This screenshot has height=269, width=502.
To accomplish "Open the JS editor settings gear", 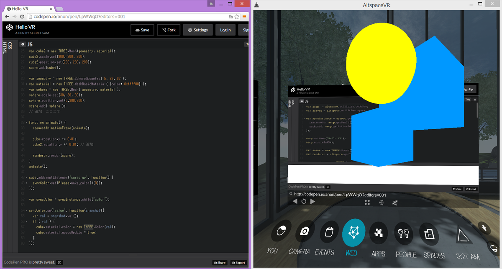I will (x=23, y=44).
